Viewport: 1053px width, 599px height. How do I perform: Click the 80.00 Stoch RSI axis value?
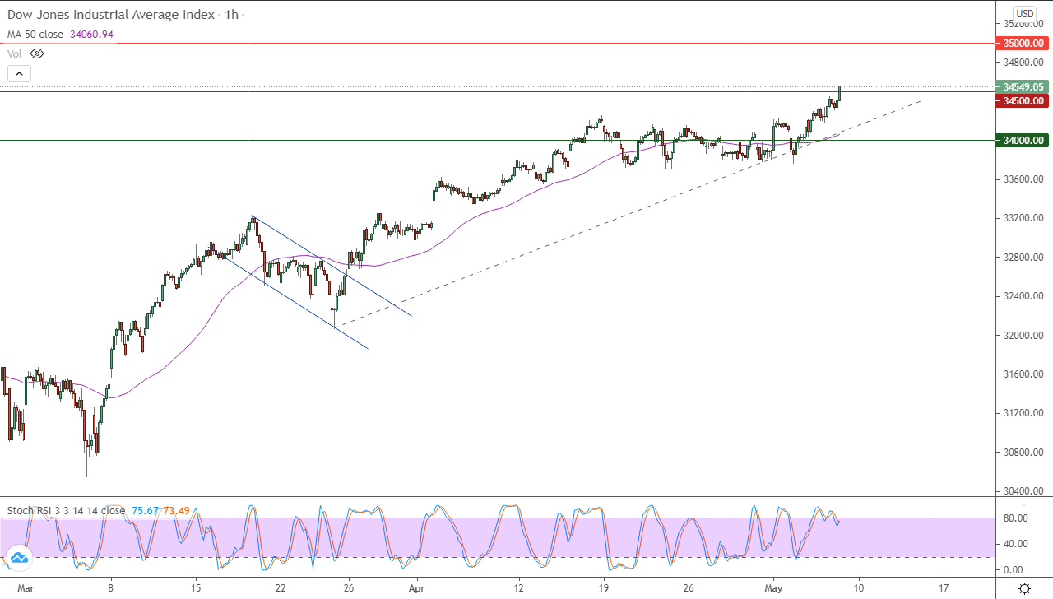click(x=1014, y=518)
